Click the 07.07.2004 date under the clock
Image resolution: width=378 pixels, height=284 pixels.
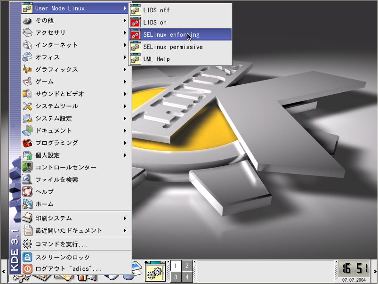pyautogui.click(x=354, y=280)
